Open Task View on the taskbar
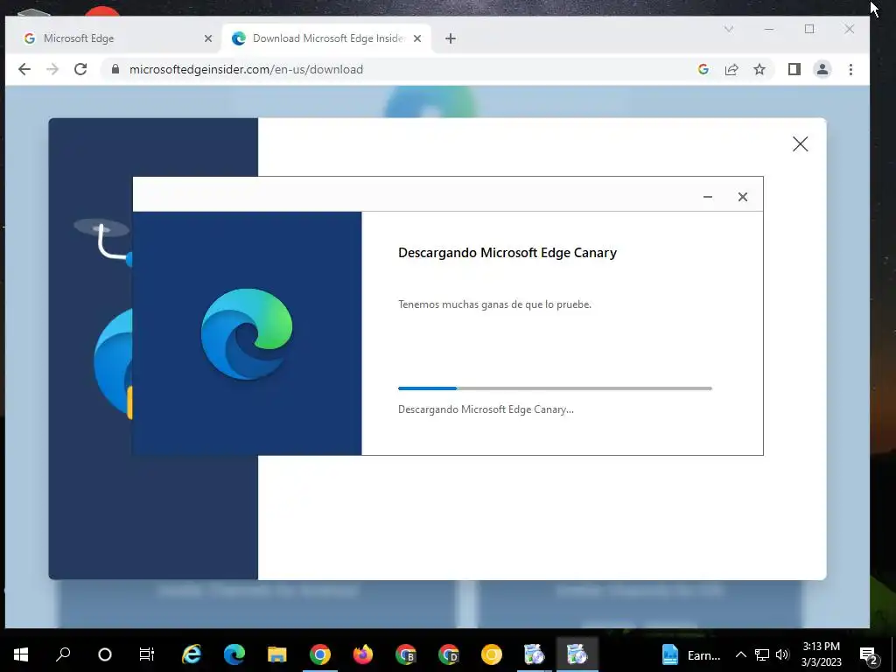The width and height of the screenshot is (896, 672). (x=147, y=654)
